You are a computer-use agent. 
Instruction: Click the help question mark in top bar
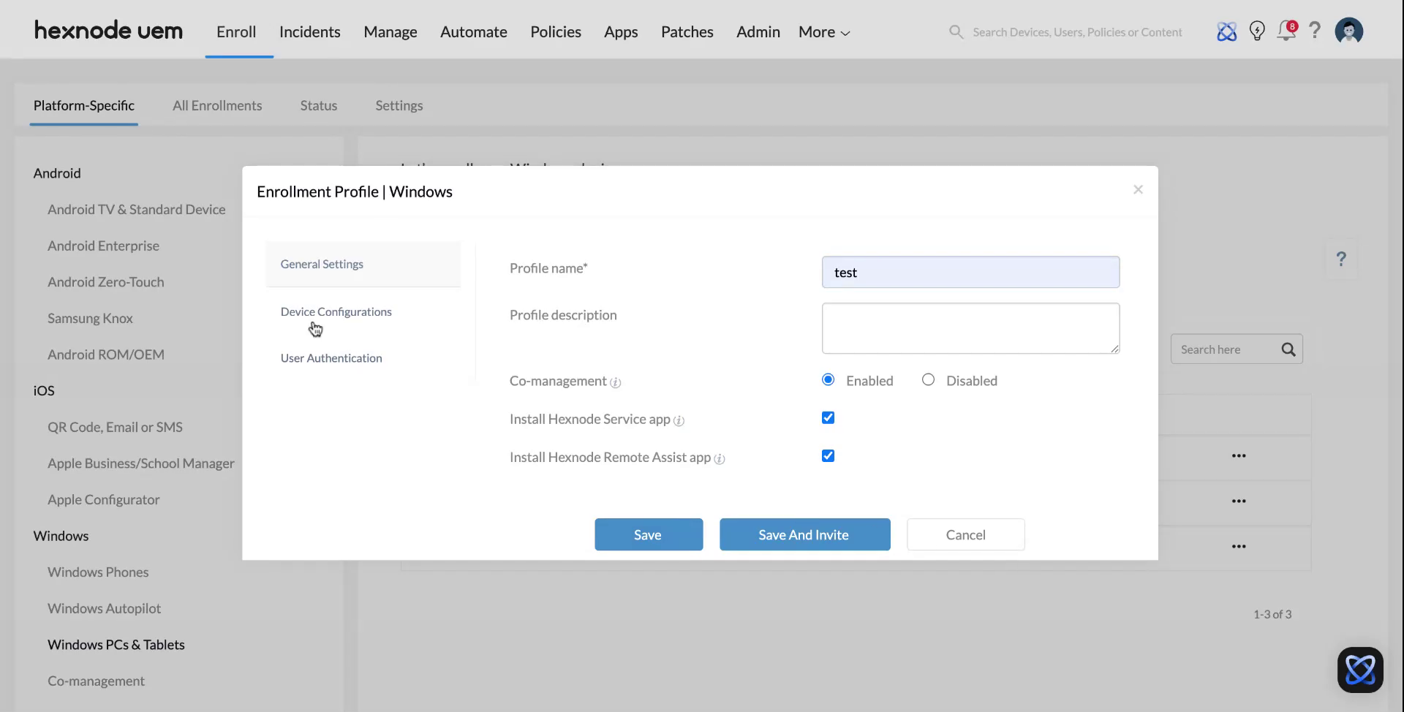click(1316, 31)
